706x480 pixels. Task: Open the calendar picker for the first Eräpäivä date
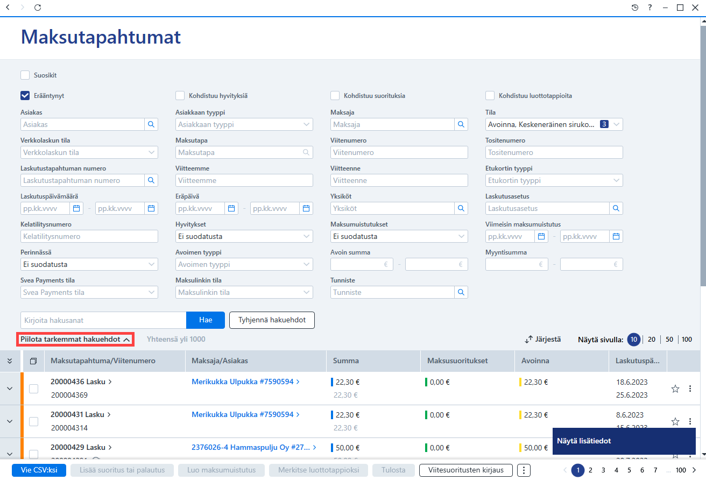(x=231, y=208)
